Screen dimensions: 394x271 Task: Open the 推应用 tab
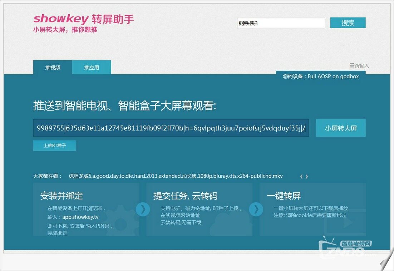coord(92,67)
